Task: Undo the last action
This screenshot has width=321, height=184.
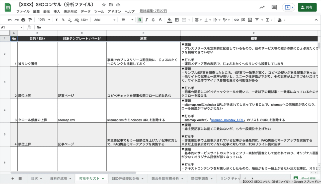Action: point(10,20)
